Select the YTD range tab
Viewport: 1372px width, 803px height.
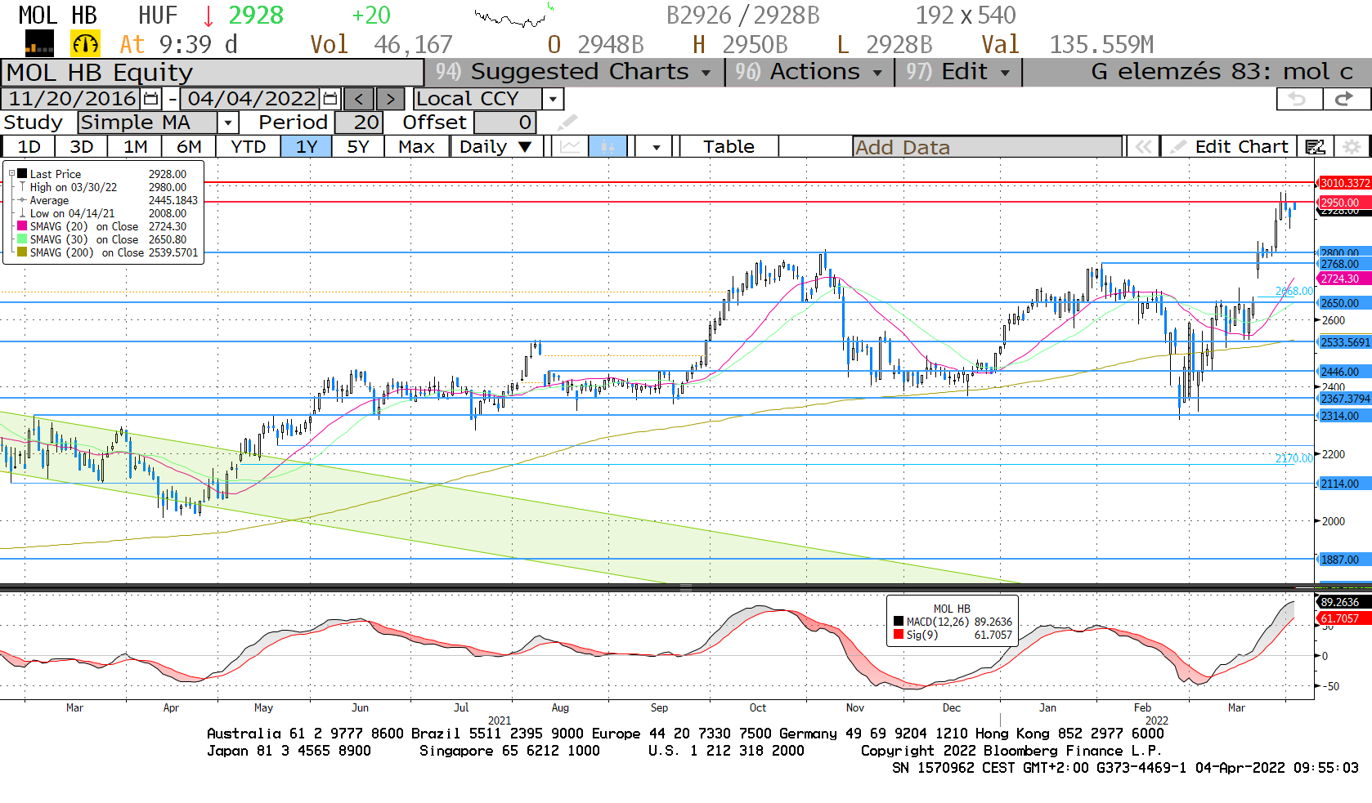pos(249,147)
